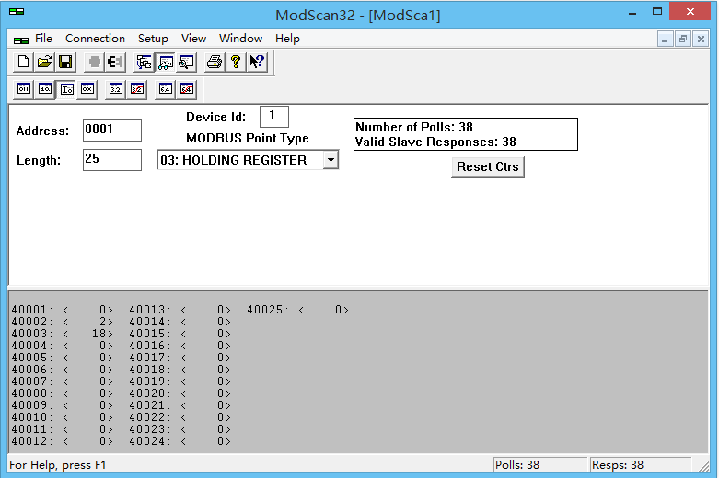This screenshot has width=719, height=478.
Task: Open the Window menu
Action: coord(240,39)
